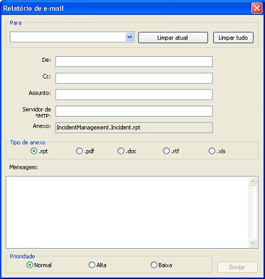Close the Relatório de e-mail dialog
Screen dimensions: 265x279
click(257, 8)
